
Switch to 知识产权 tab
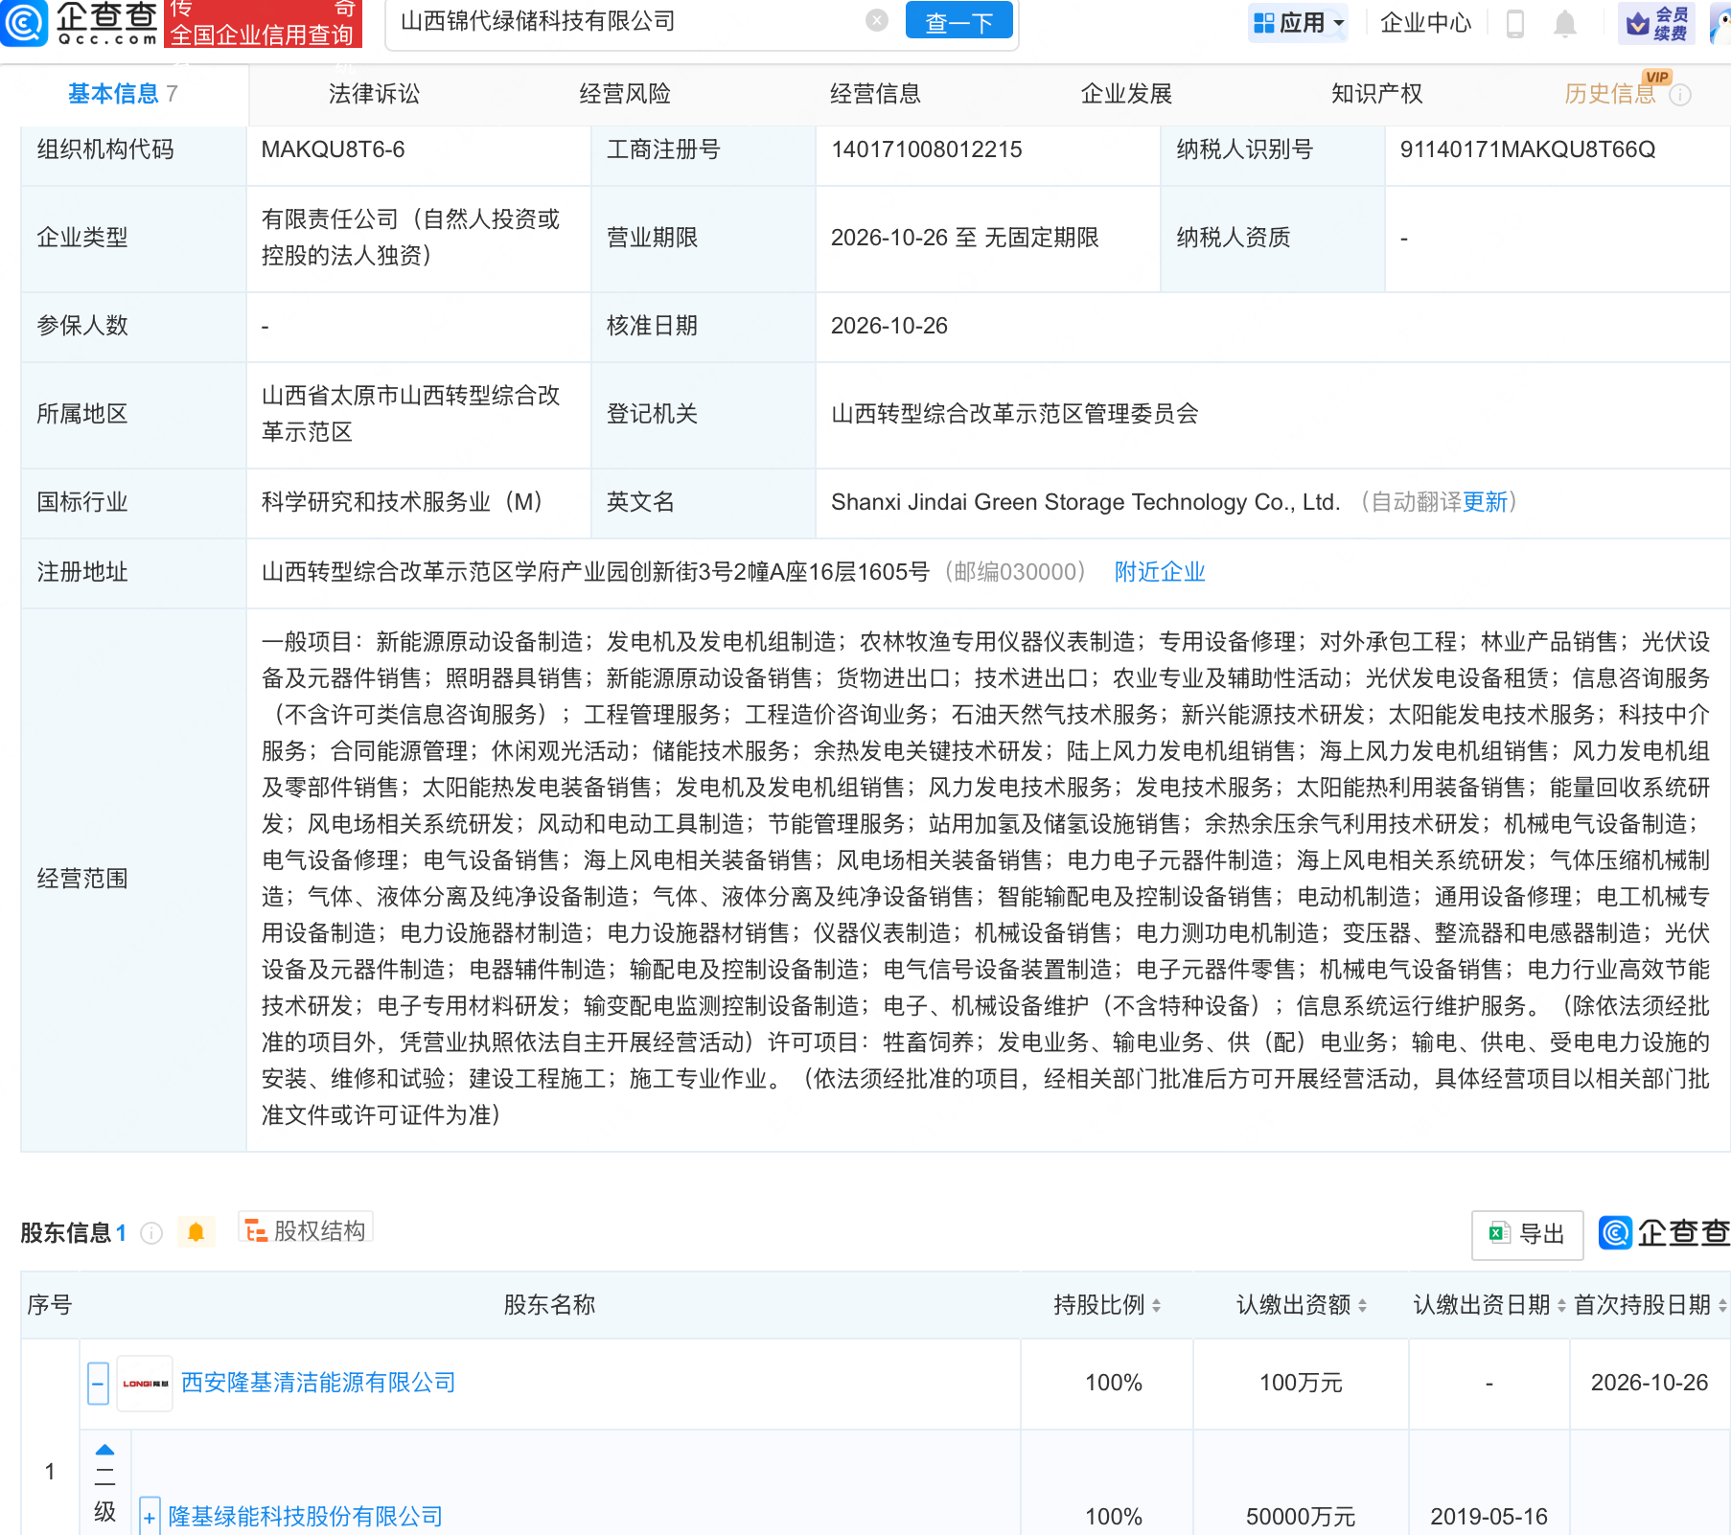click(1376, 94)
